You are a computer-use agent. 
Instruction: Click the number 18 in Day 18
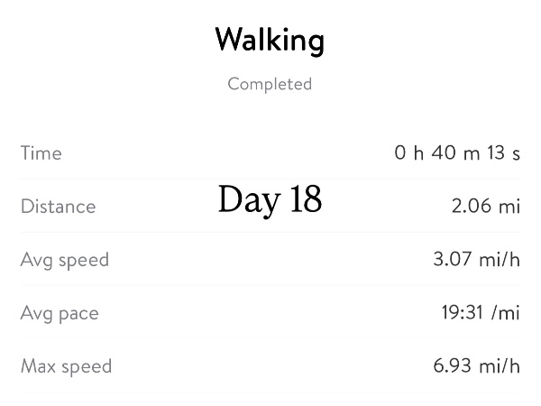click(x=306, y=199)
